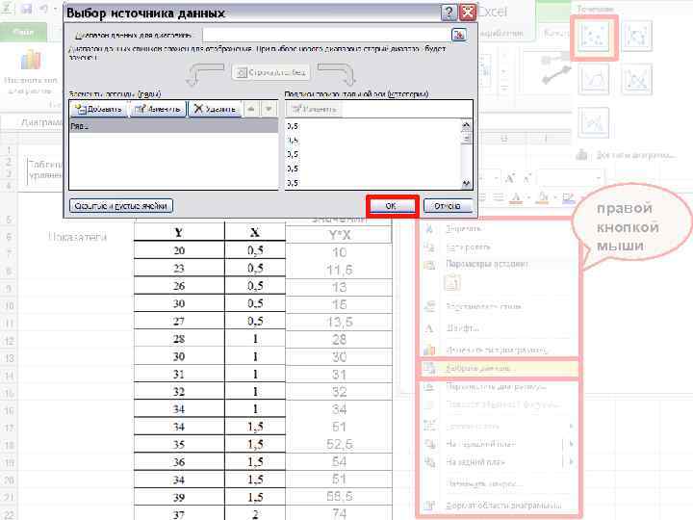The width and height of the screenshot is (693, 520).
Task: Close the Выбор источника данных dialog
Action: point(468,13)
